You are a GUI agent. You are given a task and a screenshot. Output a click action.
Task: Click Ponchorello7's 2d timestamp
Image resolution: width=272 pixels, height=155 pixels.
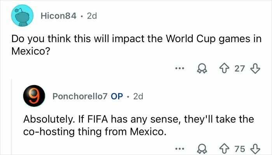pos(138,97)
